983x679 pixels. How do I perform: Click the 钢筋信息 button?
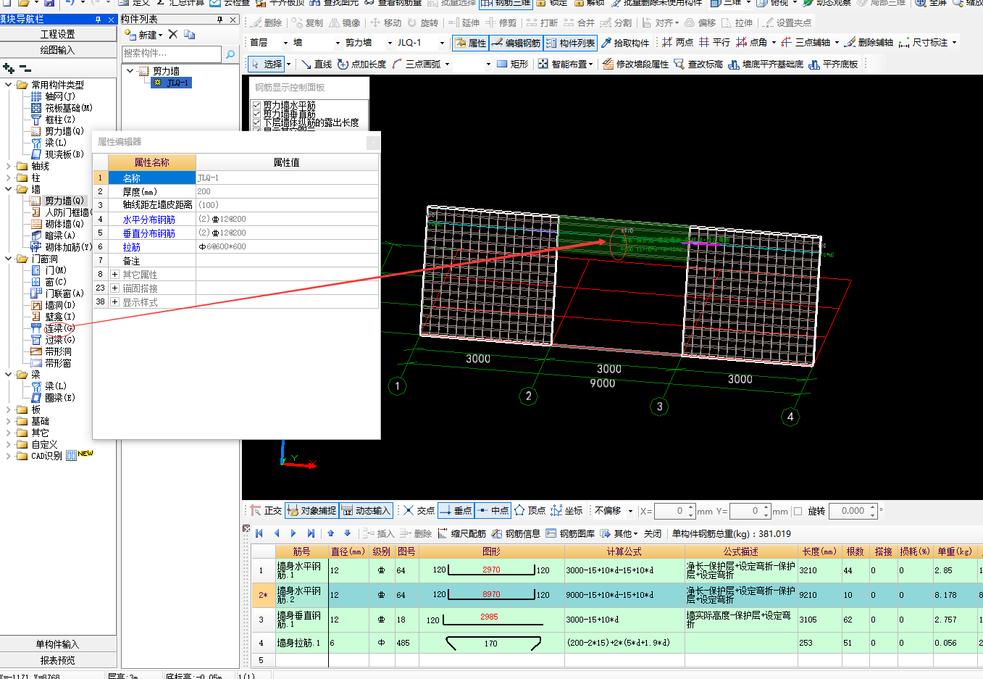(516, 533)
